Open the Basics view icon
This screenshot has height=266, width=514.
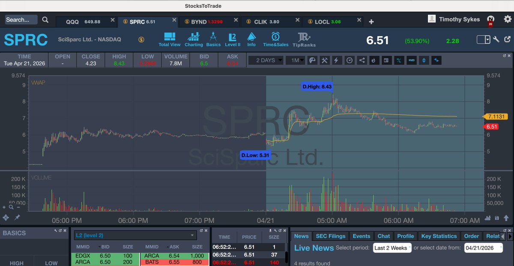pyautogui.click(x=213, y=39)
